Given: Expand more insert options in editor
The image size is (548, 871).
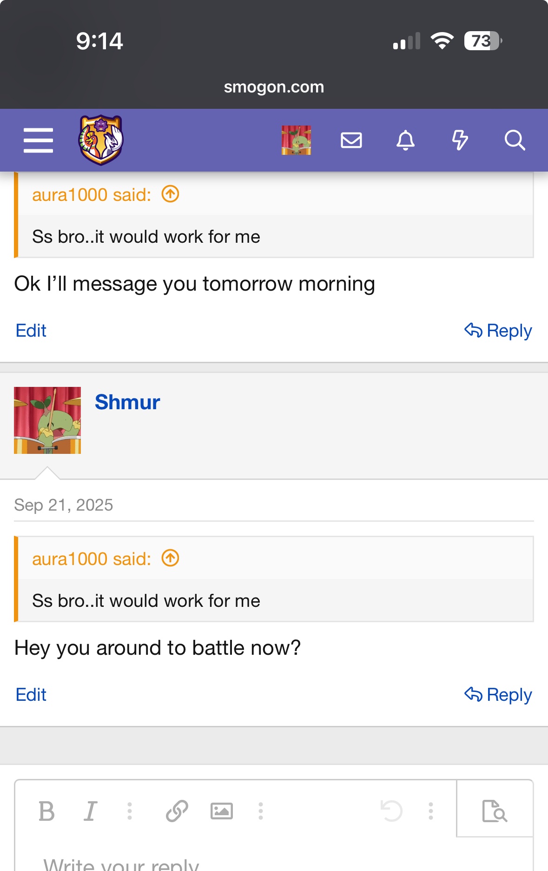Looking at the screenshot, I should click(x=261, y=811).
